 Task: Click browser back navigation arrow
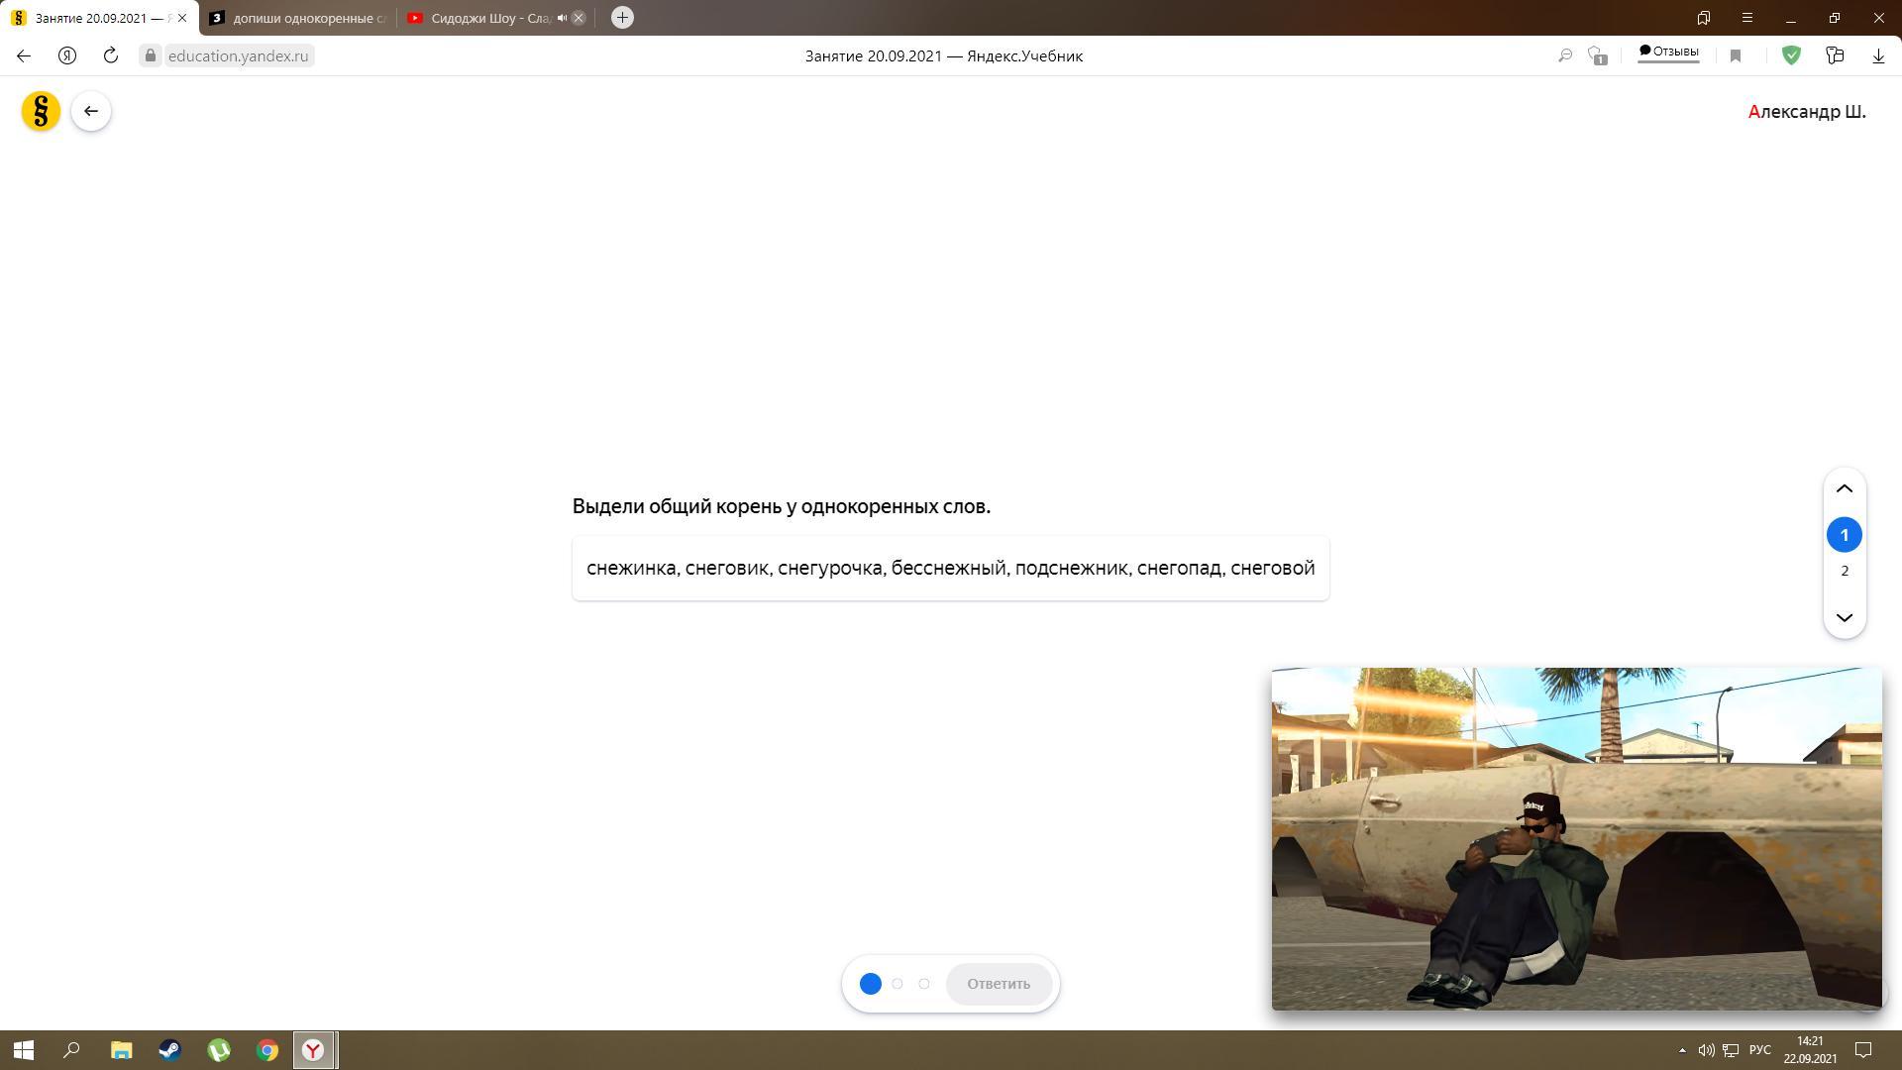(x=24, y=55)
